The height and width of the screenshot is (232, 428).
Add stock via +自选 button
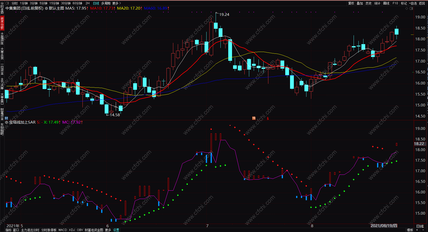(x=413, y=3)
